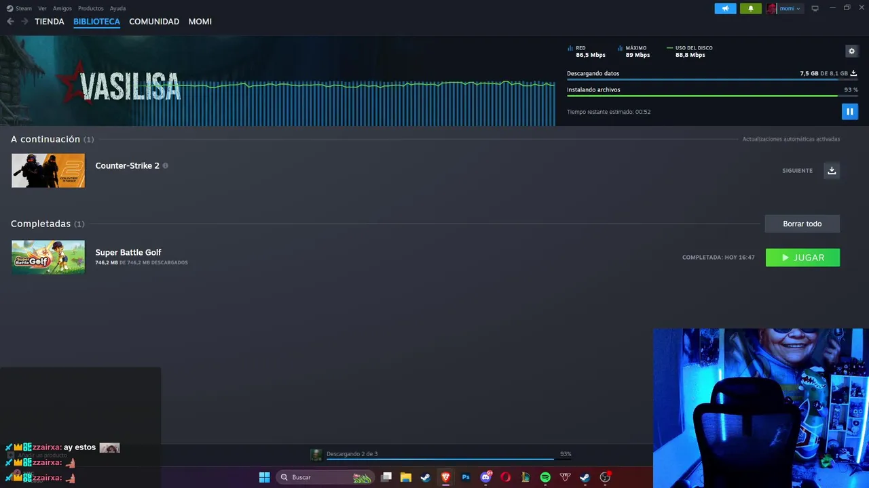Click the Counter-Strike 2 thumbnail
Viewport: 869px width, 488px height.
pyautogui.click(x=48, y=170)
